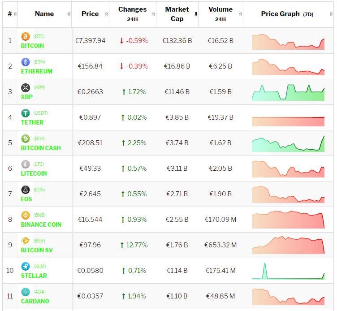Open the CARDANO name link
Image resolution: width=337 pixels, height=311 pixels.
[35, 301]
